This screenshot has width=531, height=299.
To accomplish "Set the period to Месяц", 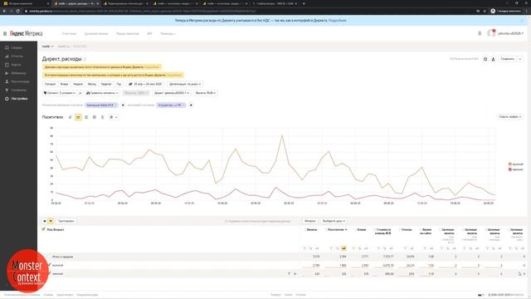I will point(92,84).
